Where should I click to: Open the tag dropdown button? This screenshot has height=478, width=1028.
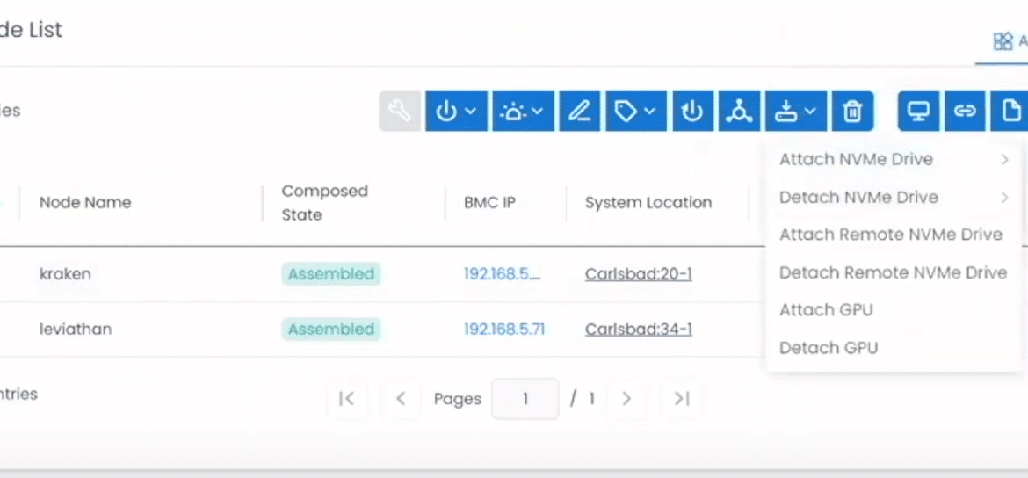636,111
